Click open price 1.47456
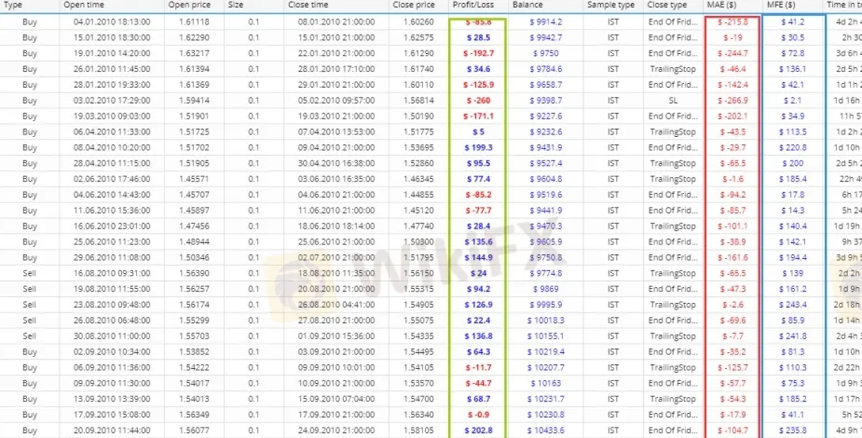This screenshot has height=438, width=862. click(x=194, y=226)
